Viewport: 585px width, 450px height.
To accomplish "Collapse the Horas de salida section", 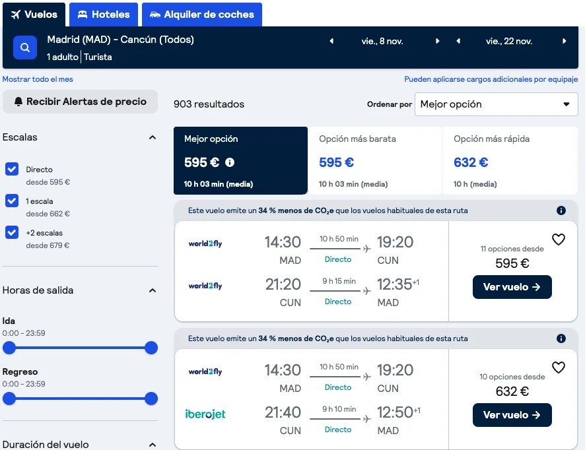I will click(x=153, y=290).
